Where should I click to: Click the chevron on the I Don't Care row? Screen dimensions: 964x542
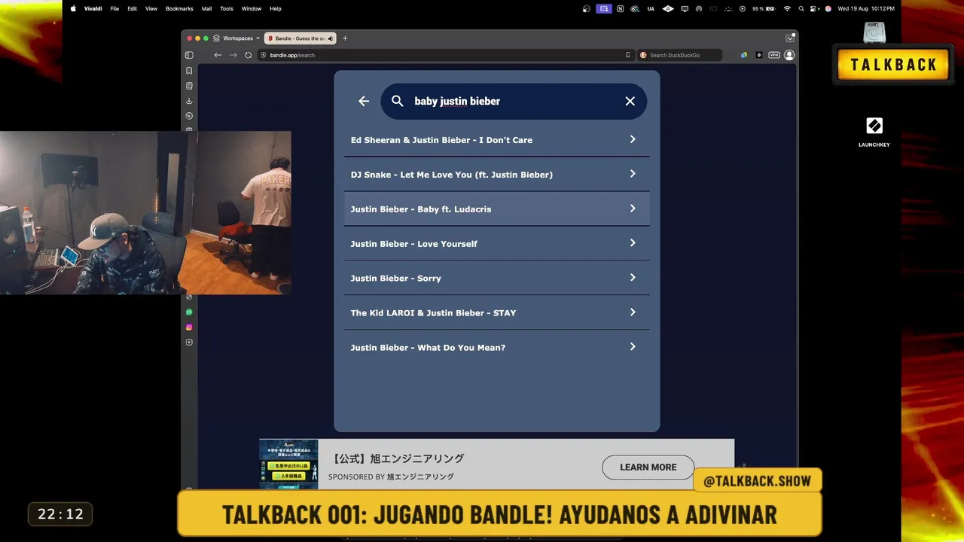pos(633,139)
